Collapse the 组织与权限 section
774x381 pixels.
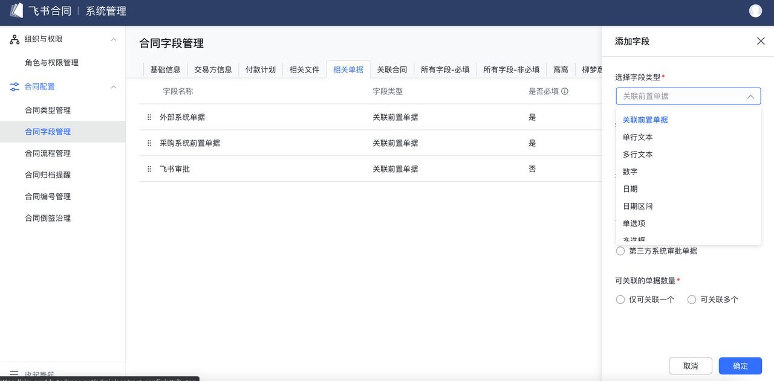pos(113,39)
